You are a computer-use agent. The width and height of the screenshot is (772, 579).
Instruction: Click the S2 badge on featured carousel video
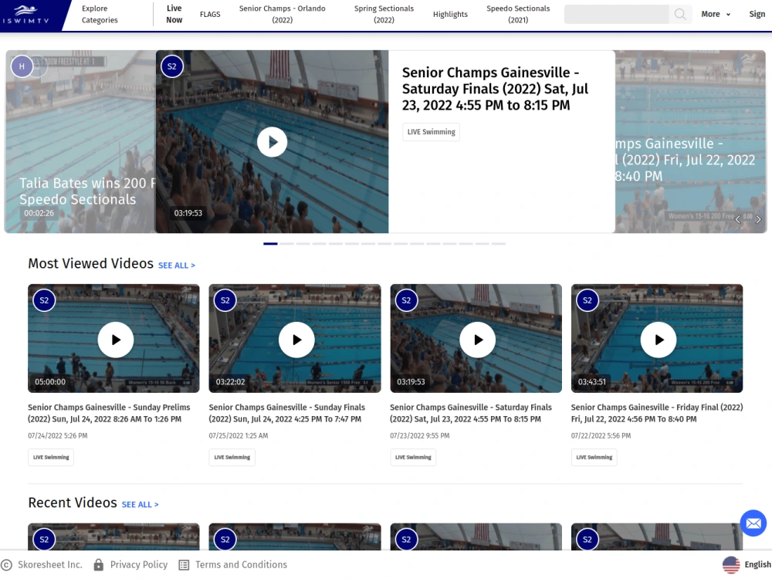click(x=172, y=66)
